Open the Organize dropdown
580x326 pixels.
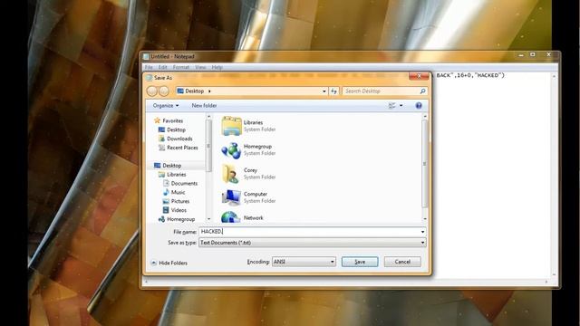[166, 106]
